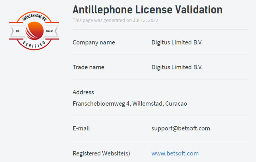Click the Registered Website(s) label
This screenshot has width=256, height=162.
click(x=101, y=153)
